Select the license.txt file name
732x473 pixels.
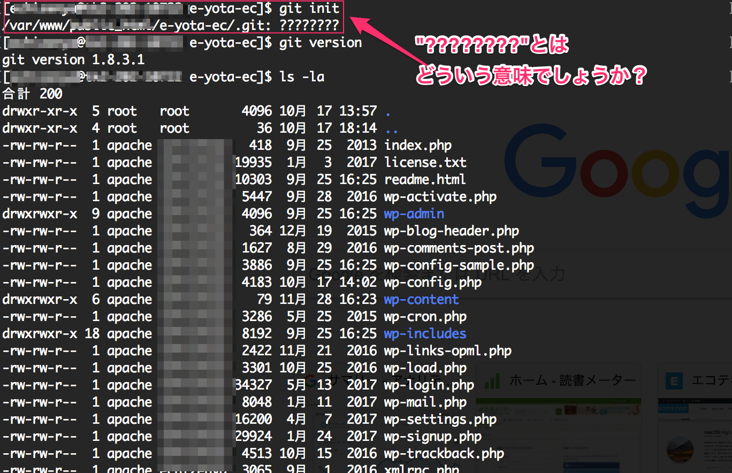[425, 163]
